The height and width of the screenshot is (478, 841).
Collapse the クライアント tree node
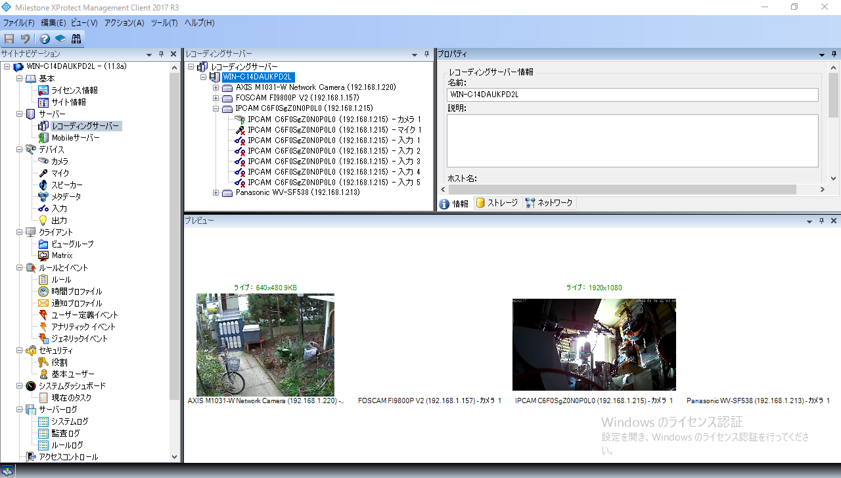pyautogui.click(x=20, y=232)
